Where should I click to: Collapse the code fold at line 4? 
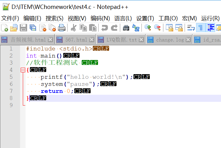click(23, 70)
